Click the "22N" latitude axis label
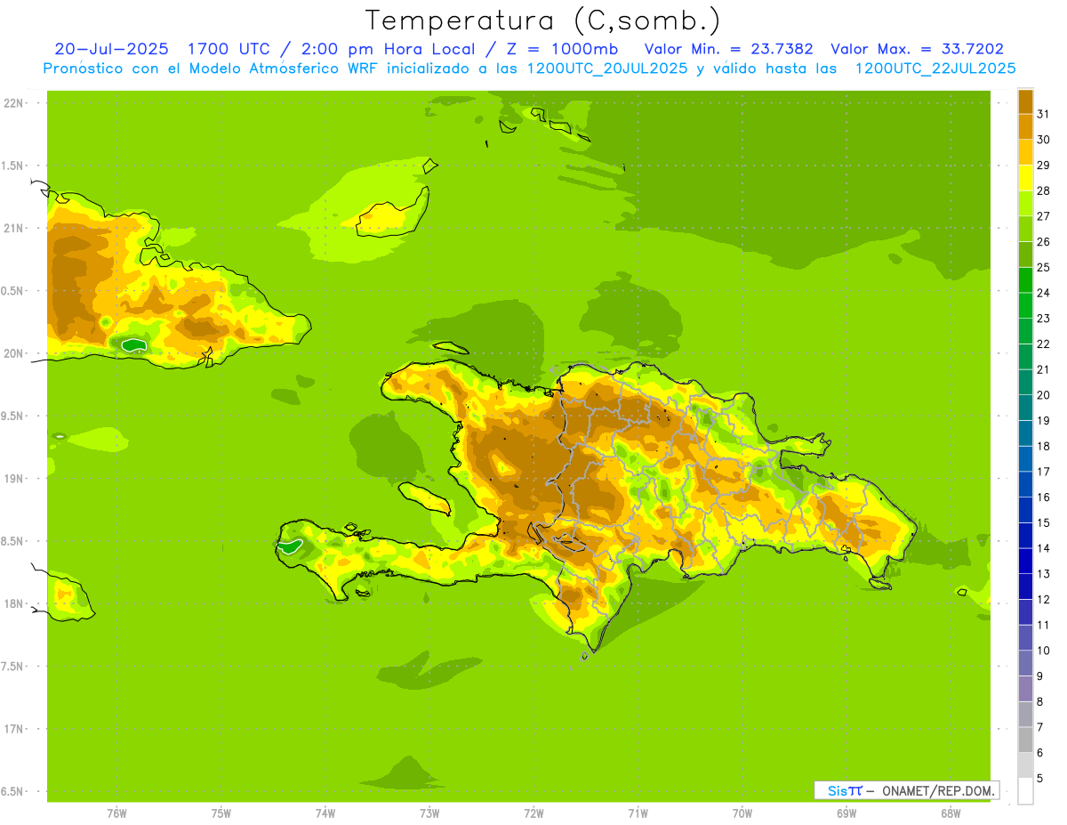Viewport: 1067px width, 825px height. (x=13, y=103)
